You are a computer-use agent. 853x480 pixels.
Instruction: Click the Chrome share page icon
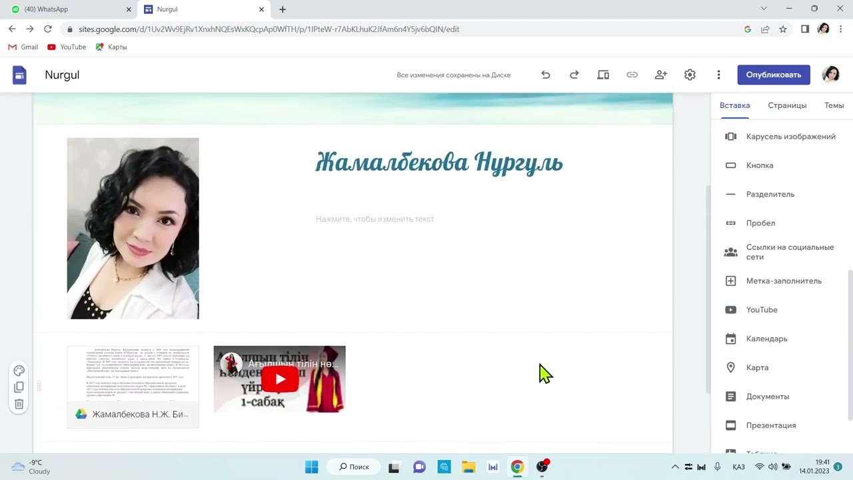[765, 29]
